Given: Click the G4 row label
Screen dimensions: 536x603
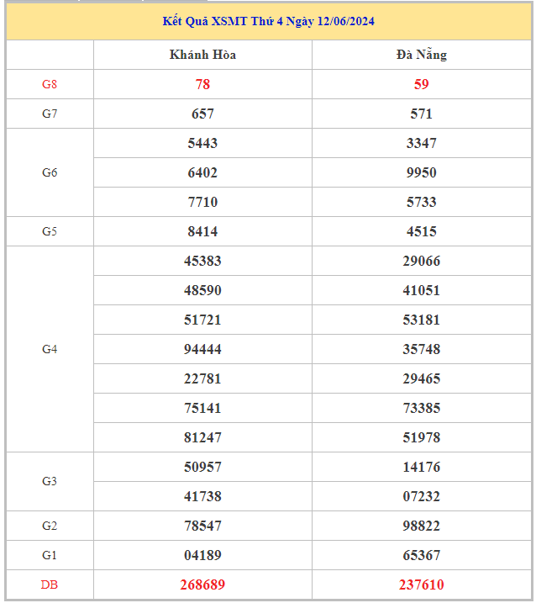Looking at the screenshot, I should [x=50, y=349].
